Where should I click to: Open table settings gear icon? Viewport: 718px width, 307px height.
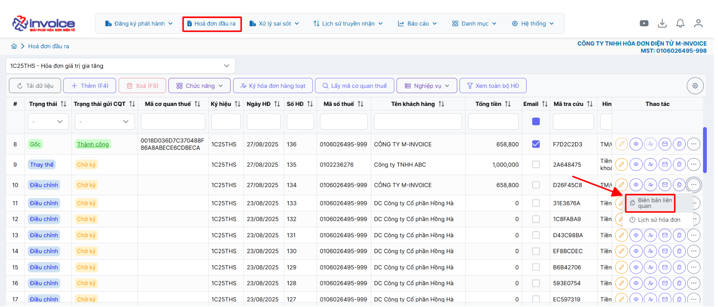tap(695, 86)
